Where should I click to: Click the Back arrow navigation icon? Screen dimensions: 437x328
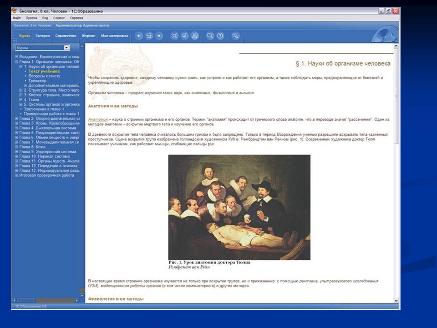pos(139,36)
